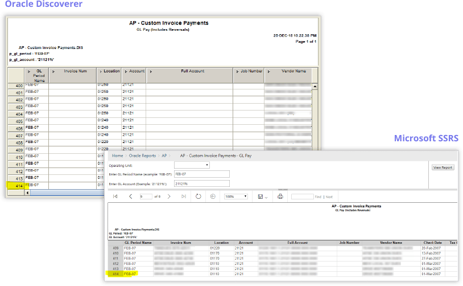Expand Job Number column arrow in Discoverer

click(x=237, y=72)
